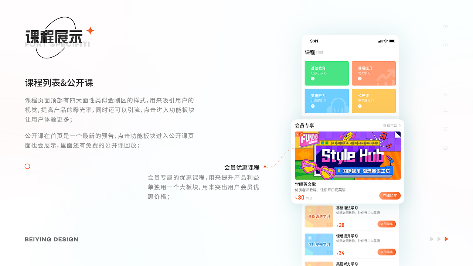
Task: Click 立即购买 on the 基础语法学习 course
Action: click(x=387, y=224)
